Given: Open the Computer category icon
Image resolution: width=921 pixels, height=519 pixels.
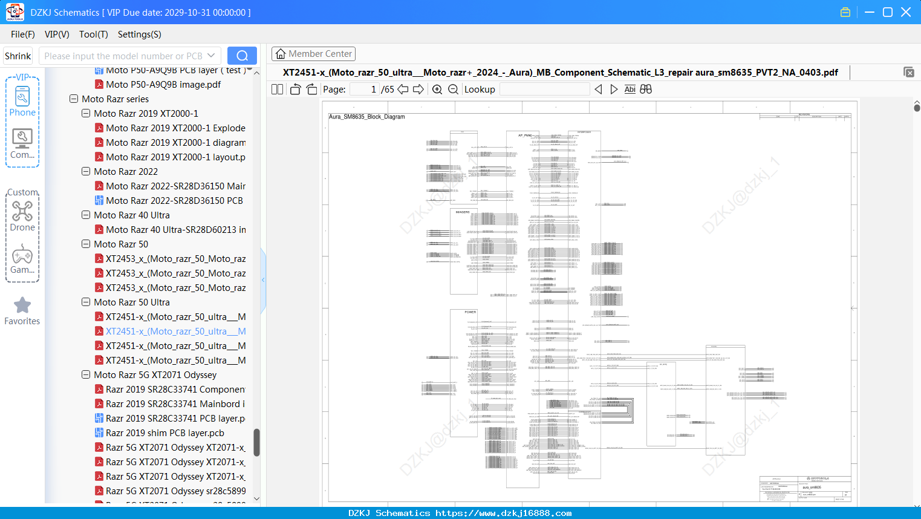Looking at the screenshot, I should click(22, 144).
